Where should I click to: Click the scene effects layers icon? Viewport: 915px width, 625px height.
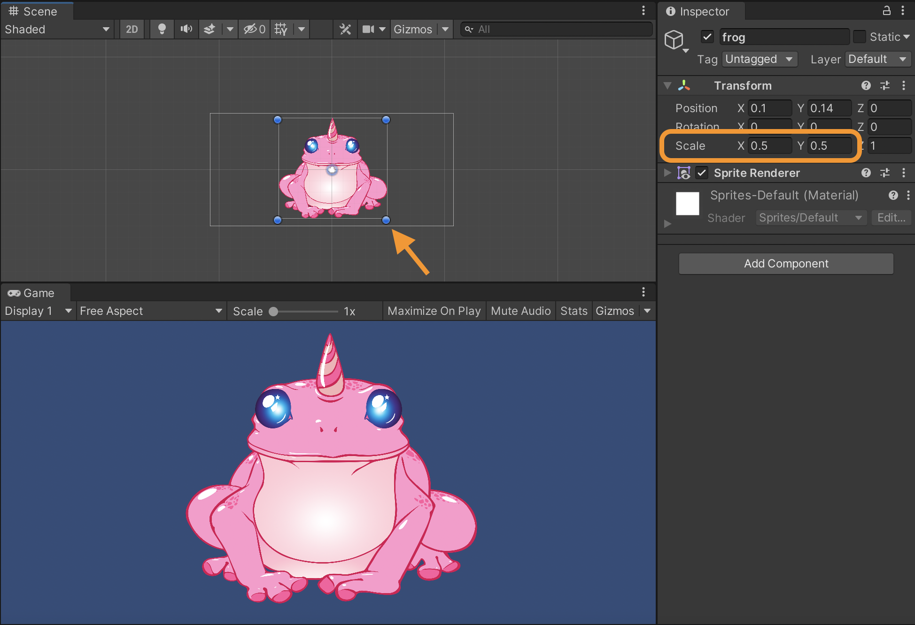tap(209, 29)
